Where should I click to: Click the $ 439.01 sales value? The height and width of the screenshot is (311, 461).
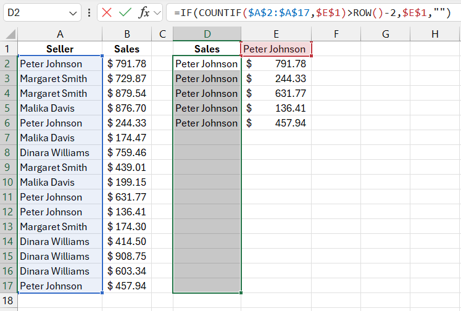tap(127, 167)
